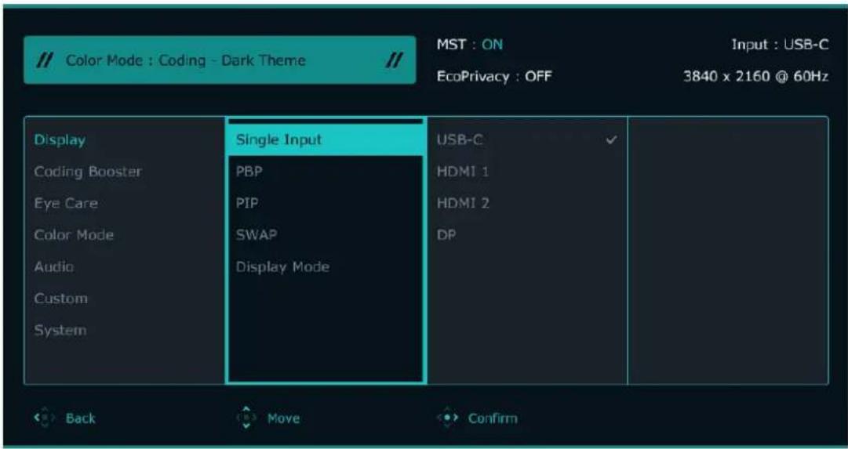Image resolution: width=848 pixels, height=449 pixels.
Task: Click the USB-C checkmark icon
Action: coord(612,140)
